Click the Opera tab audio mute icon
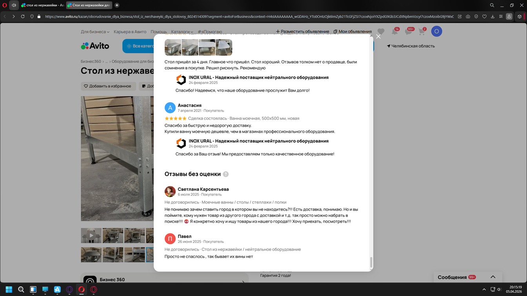The image size is (527, 296). (x=14, y=5)
